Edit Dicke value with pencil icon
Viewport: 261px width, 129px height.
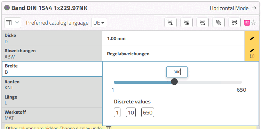[x=252, y=38]
